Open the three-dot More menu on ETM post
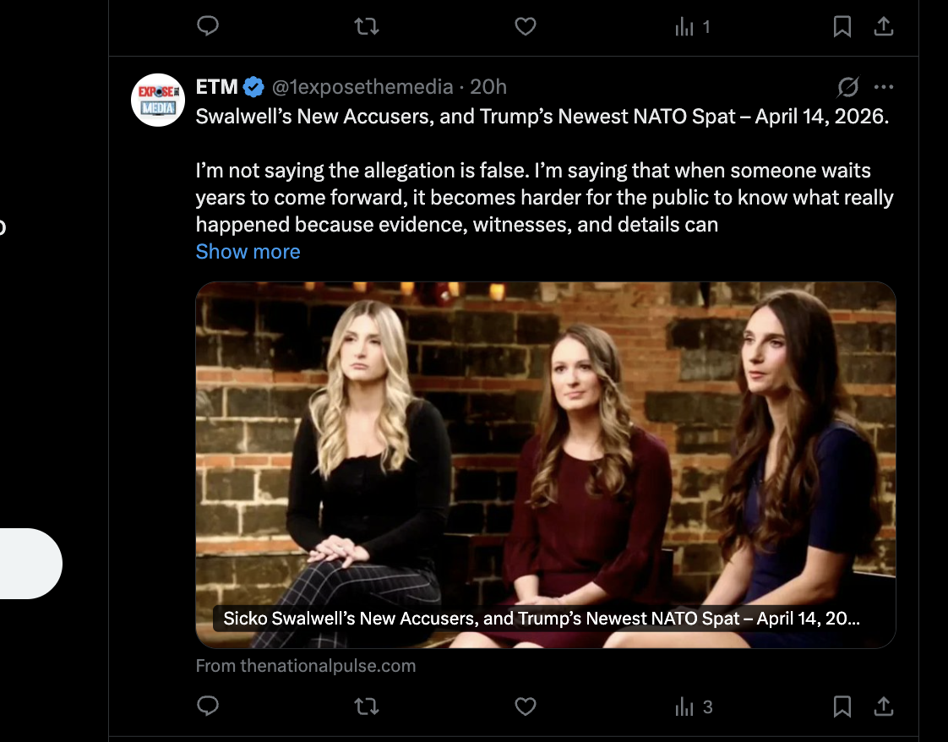Screen dimensions: 948x742 [884, 87]
